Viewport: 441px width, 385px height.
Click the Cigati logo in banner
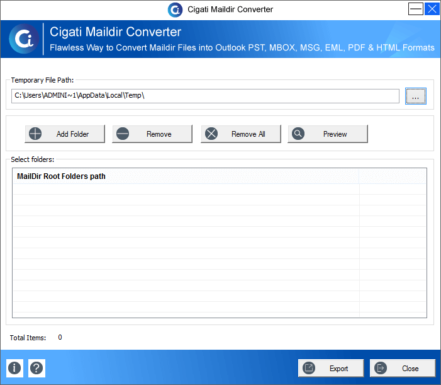point(24,39)
